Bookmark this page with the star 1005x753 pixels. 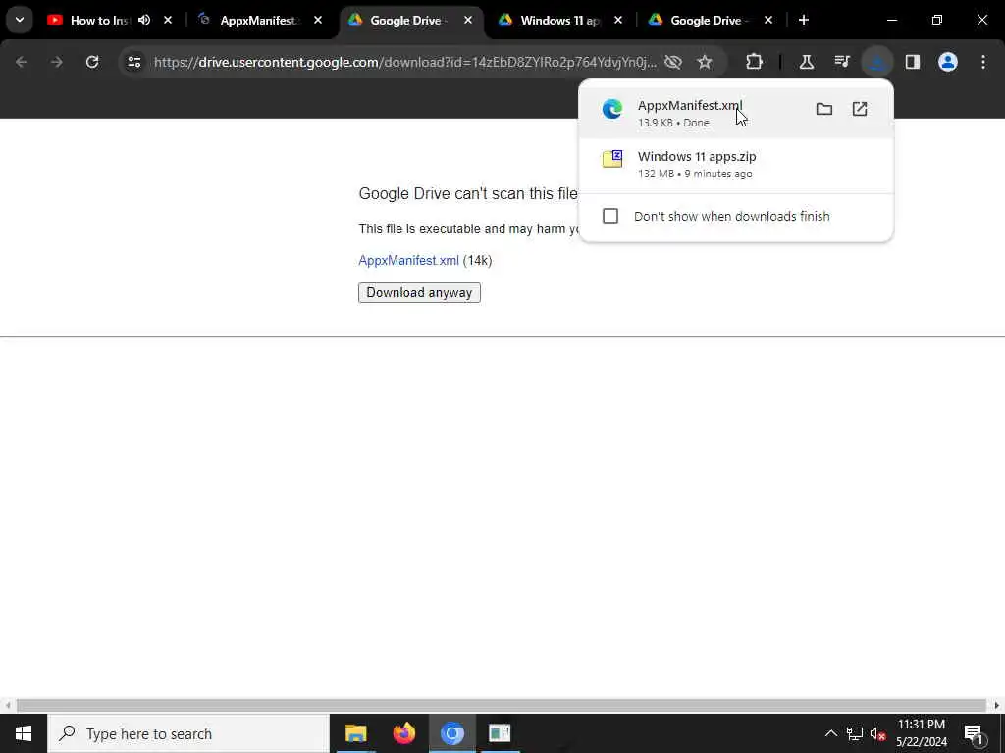[x=705, y=62]
